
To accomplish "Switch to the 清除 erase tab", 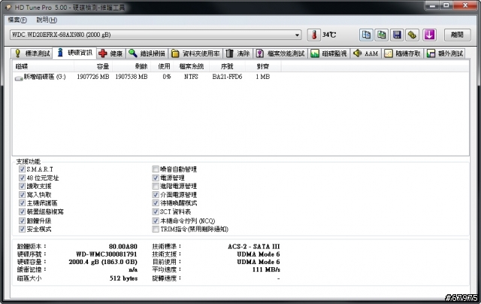I will click(237, 53).
